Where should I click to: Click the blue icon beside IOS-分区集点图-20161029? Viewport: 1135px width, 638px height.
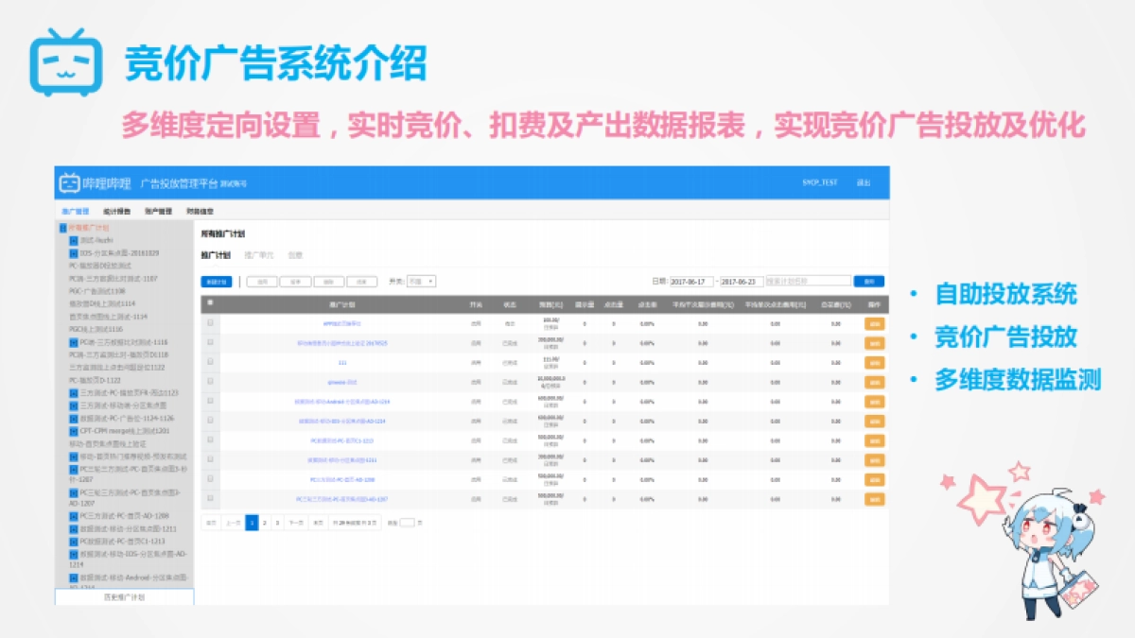(73, 253)
